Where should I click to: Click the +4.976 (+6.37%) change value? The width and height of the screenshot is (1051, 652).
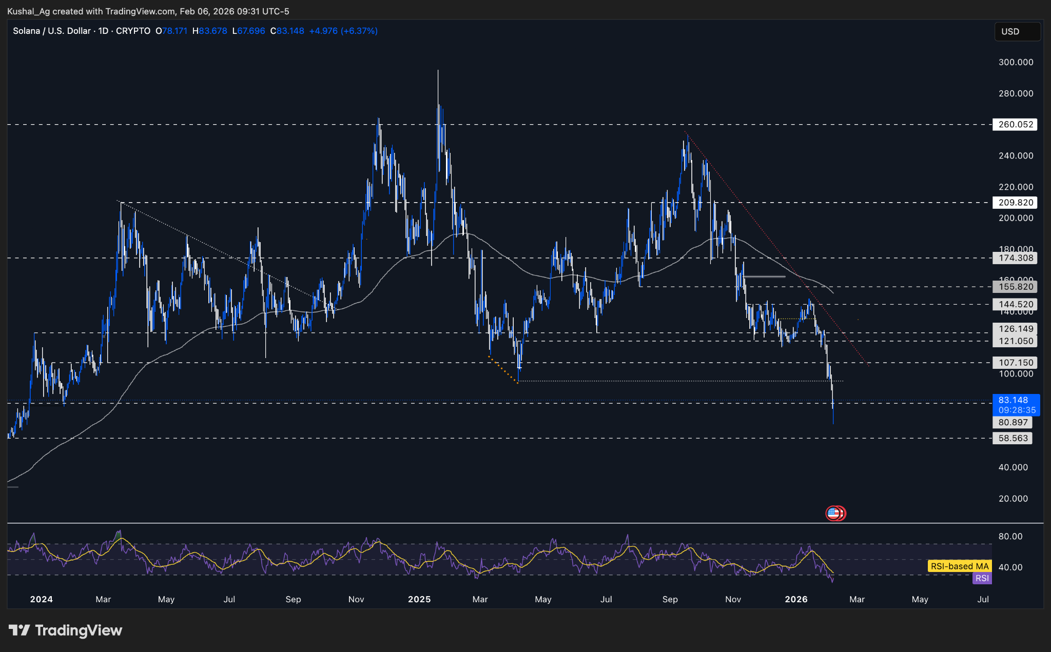(343, 31)
